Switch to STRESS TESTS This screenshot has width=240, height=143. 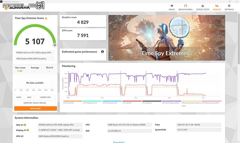(x=203, y=10)
